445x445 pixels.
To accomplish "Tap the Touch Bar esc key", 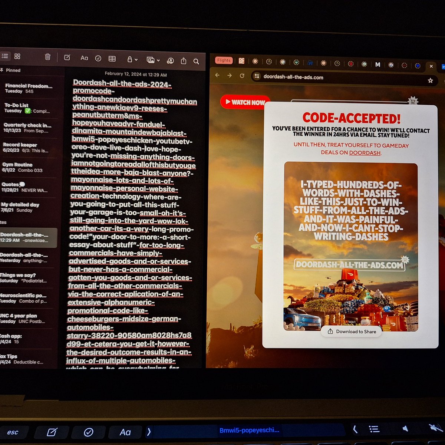I will click(x=13, y=432).
